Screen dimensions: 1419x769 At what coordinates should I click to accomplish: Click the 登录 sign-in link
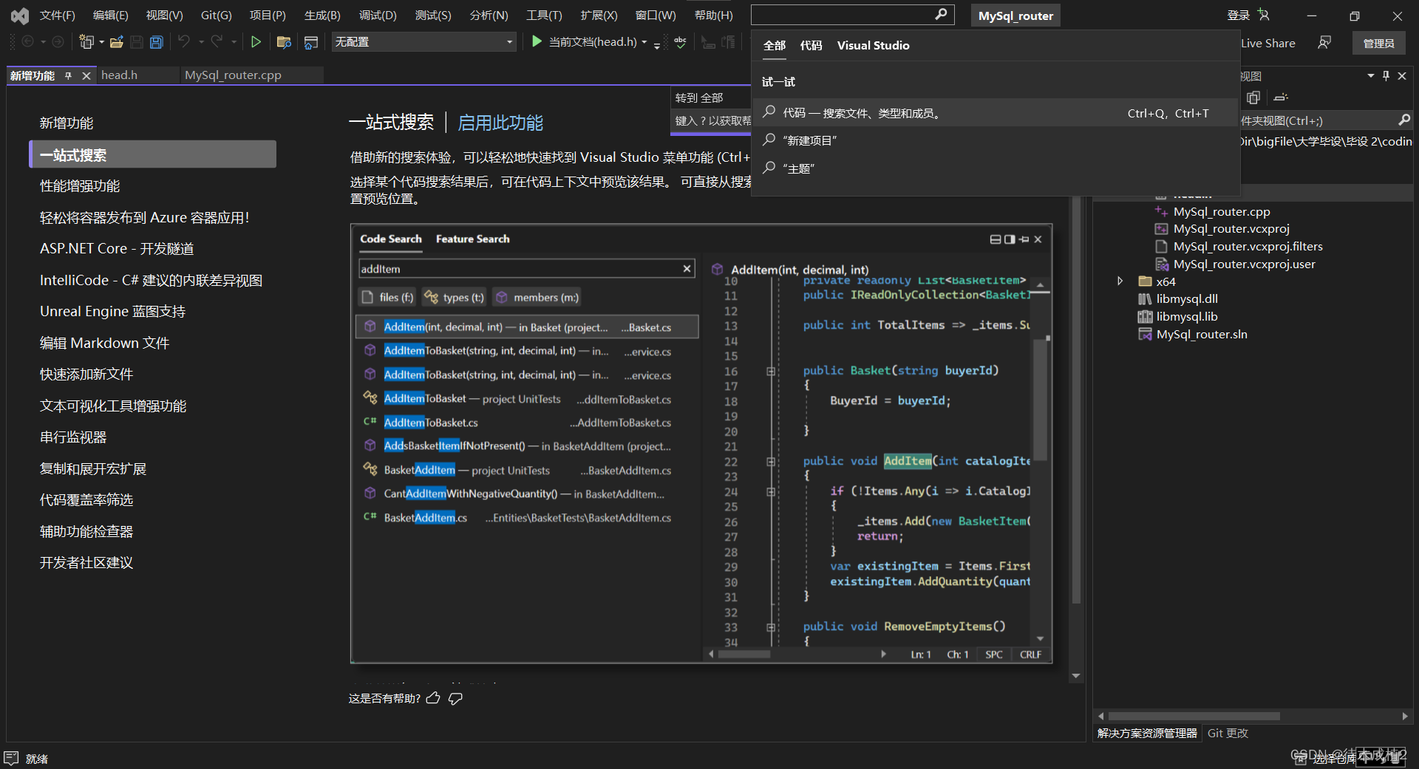click(x=1238, y=15)
